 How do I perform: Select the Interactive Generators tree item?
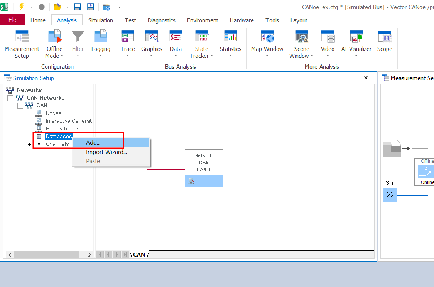tap(69, 121)
